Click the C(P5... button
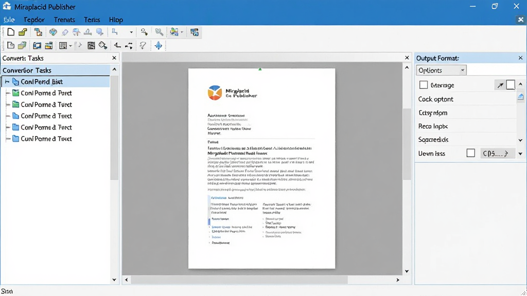Screen dimensions: 527x296 click(498, 153)
